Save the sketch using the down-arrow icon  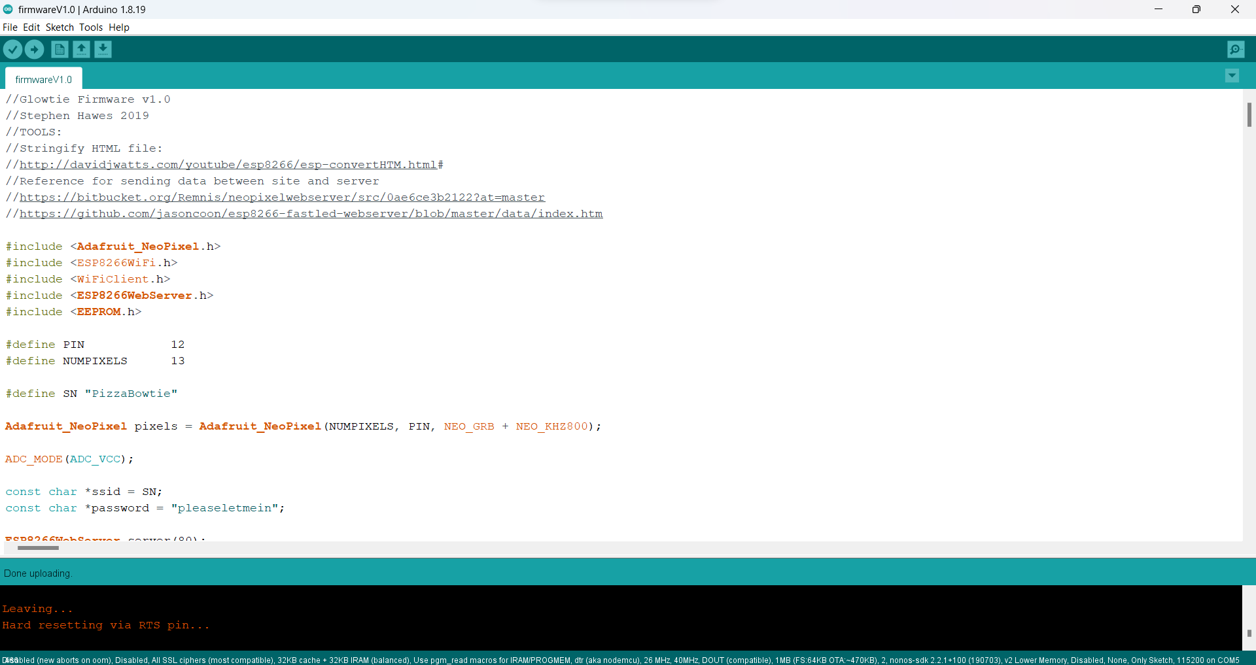(x=103, y=49)
